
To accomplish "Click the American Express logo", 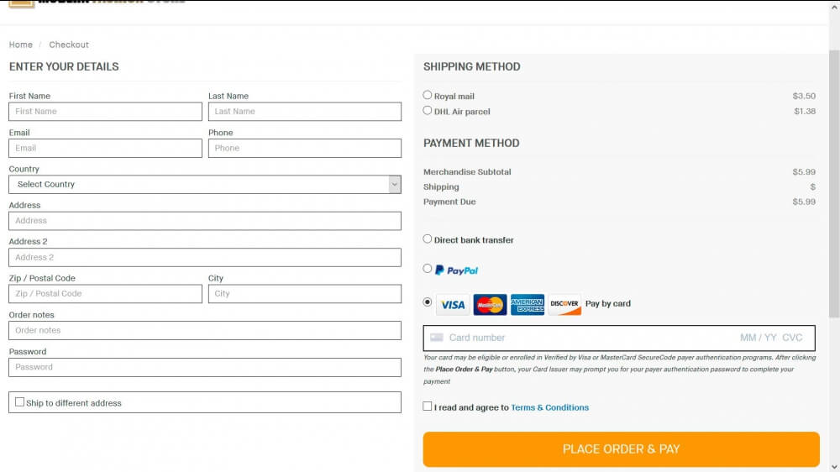I will (528, 304).
